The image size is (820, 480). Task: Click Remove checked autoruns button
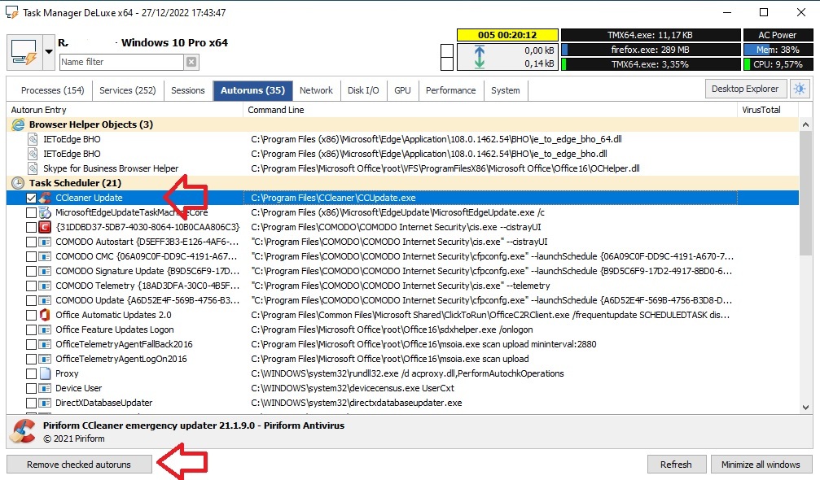pyautogui.click(x=79, y=465)
